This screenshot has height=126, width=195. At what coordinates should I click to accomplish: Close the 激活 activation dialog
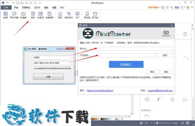click(x=172, y=25)
